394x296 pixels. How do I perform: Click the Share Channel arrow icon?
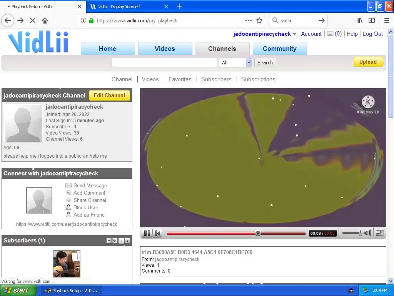pos(68,200)
